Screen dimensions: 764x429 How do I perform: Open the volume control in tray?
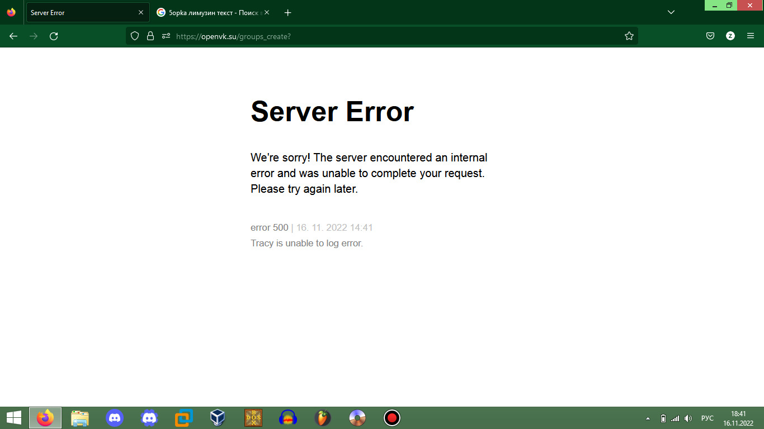point(688,418)
